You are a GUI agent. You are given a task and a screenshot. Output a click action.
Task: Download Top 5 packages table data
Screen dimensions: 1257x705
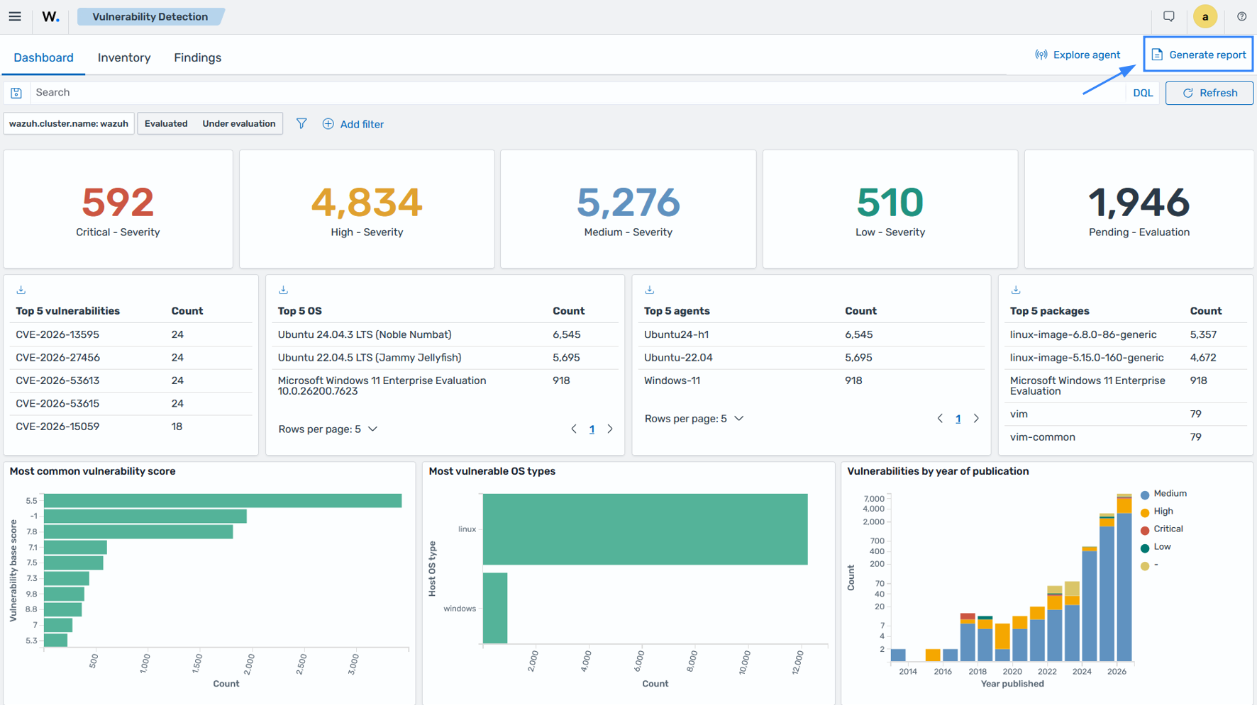1016,290
